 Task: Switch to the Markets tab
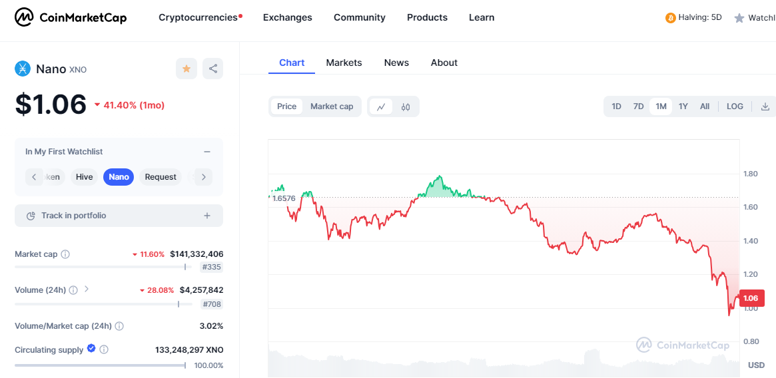344,63
